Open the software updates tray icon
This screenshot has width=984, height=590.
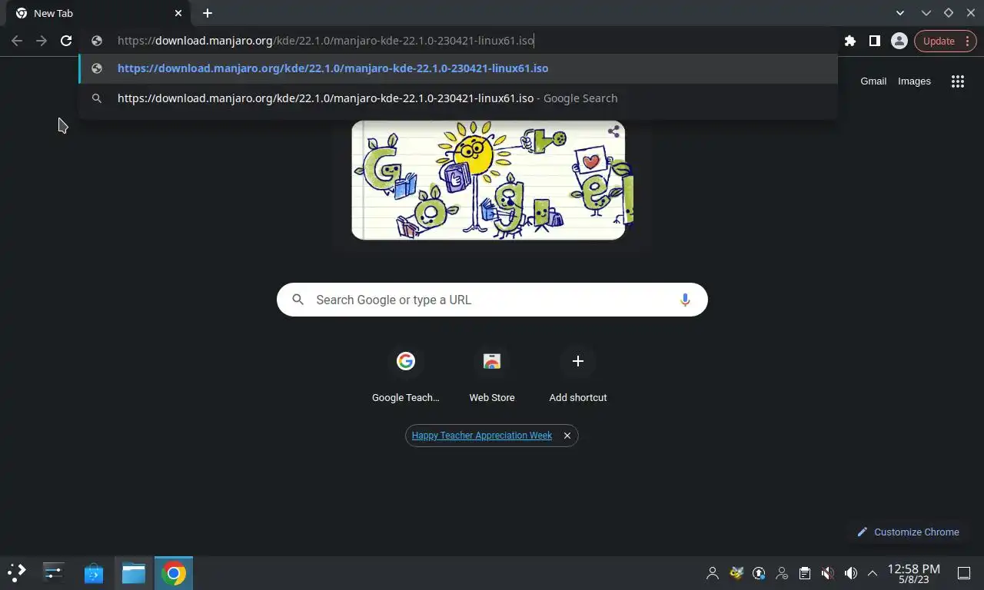pyautogui.click(x=759, y=573)
